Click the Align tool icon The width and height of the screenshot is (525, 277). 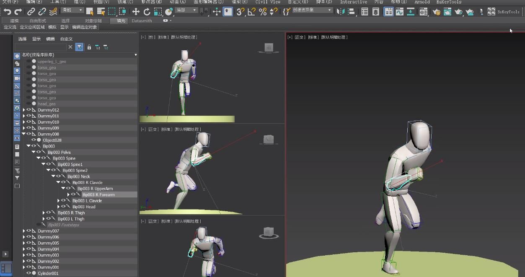tap(352, 12)
